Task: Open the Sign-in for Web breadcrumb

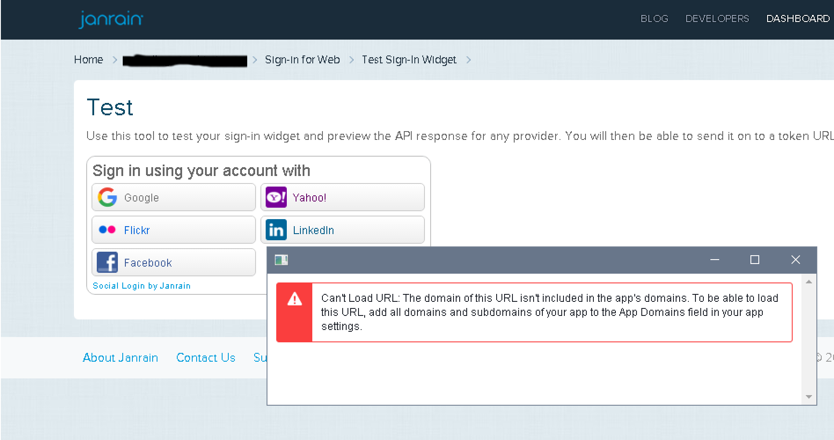Action: click(302, 60)
